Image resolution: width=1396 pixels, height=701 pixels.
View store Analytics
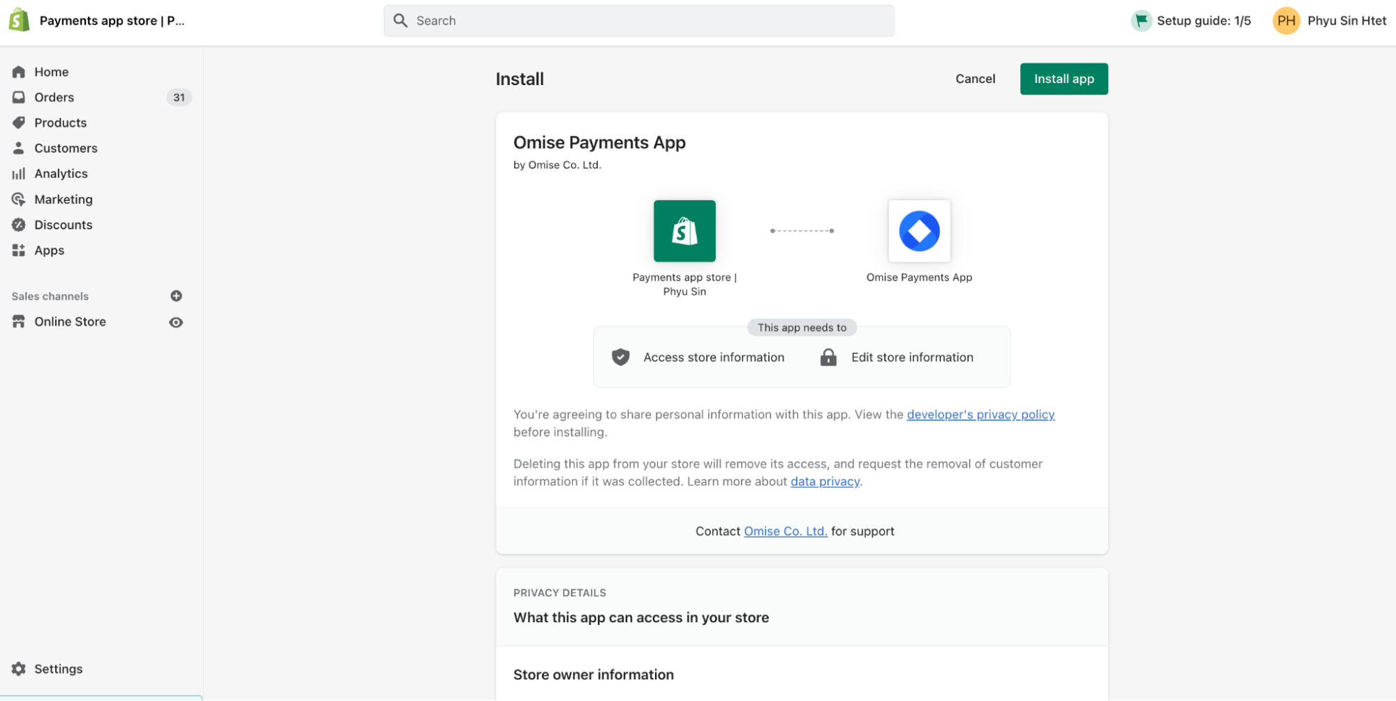(x=61, y=174)
